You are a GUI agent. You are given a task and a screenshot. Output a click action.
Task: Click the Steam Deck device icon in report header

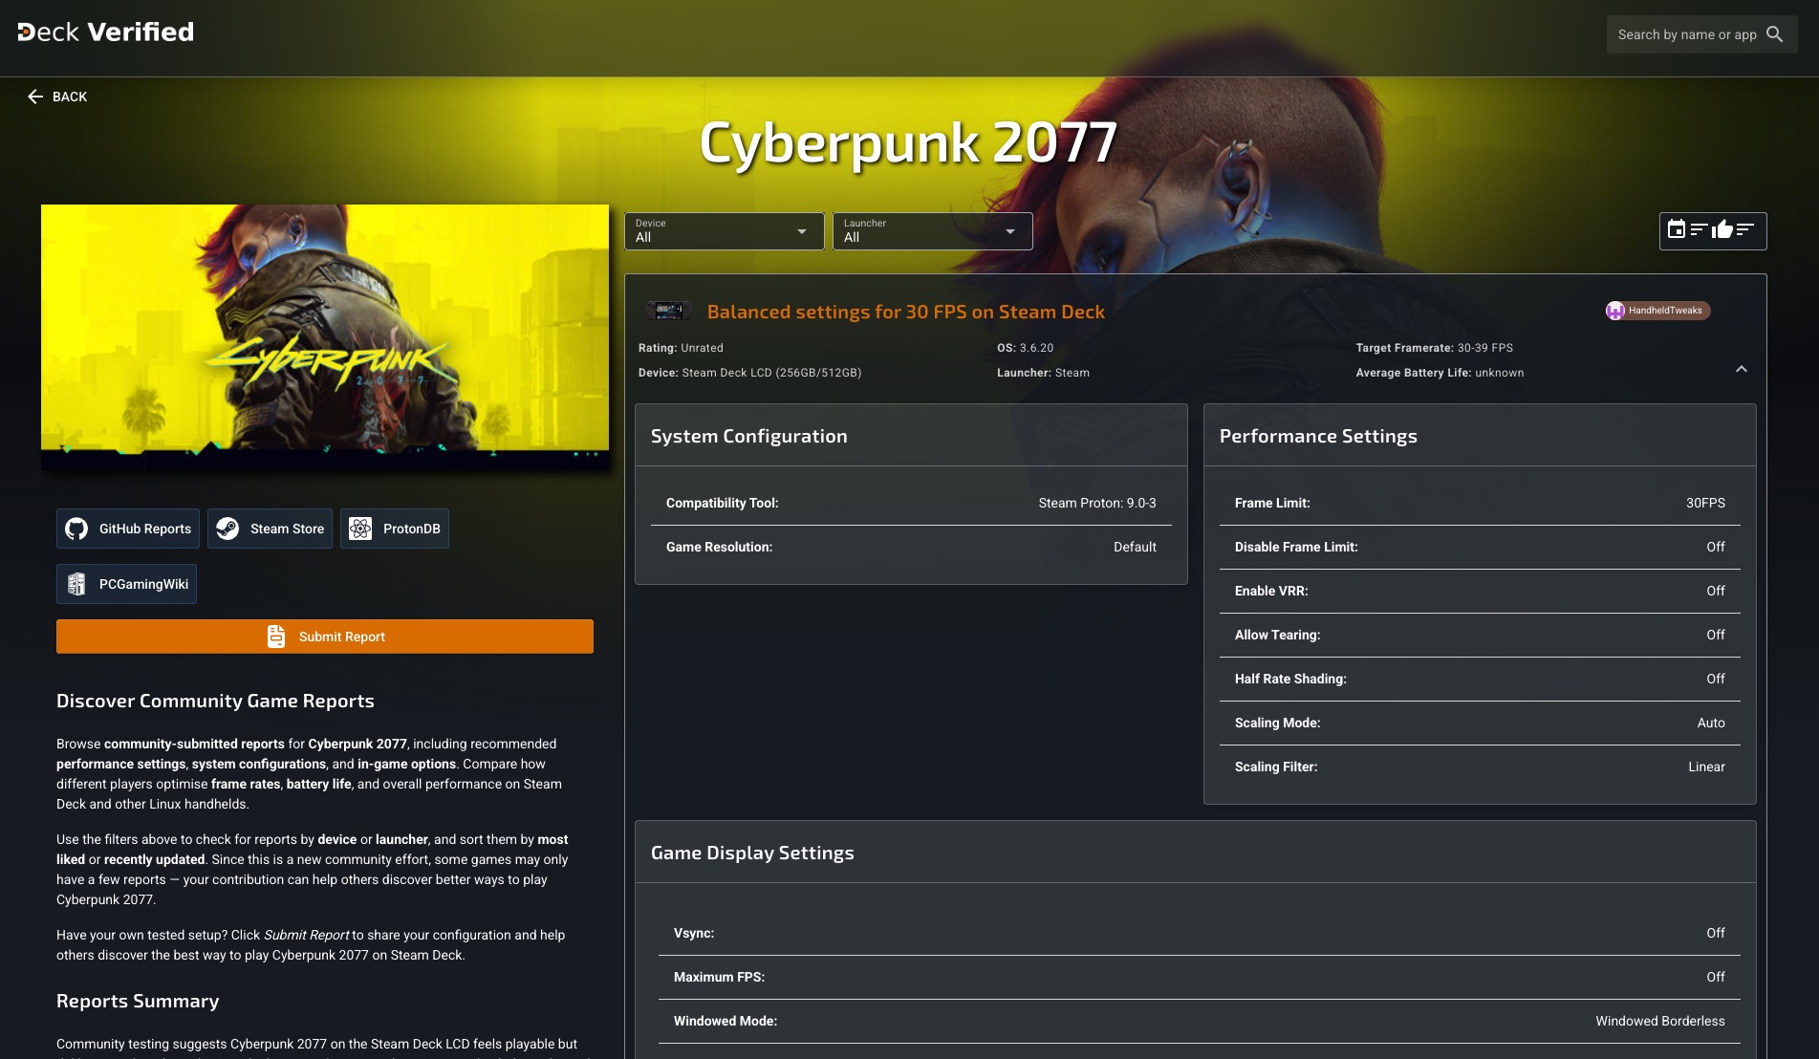[x=668, y=311]
